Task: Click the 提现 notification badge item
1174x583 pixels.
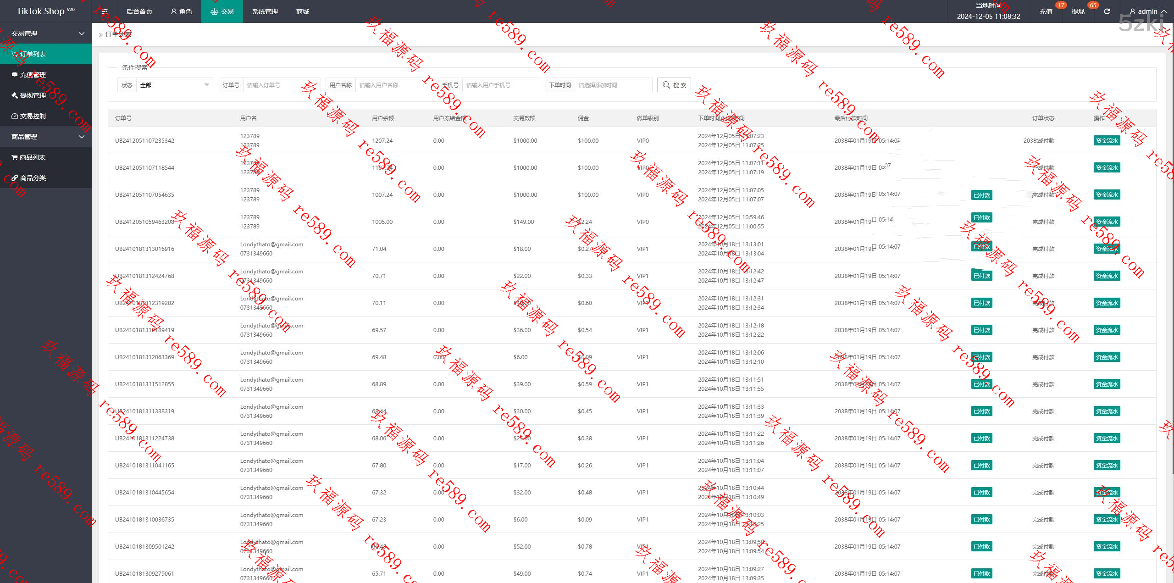Action: [1078, 11]
